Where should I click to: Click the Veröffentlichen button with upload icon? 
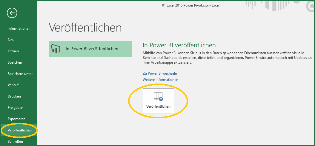158,101
